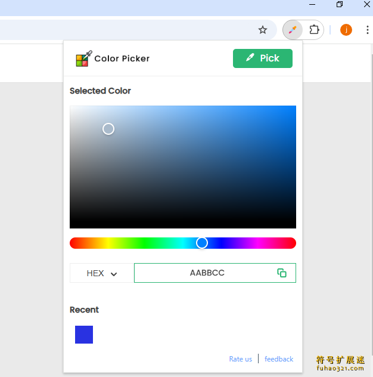Click the white ring selector in the gradient
This screenshot has height=377, width=373.
(x=108, y=129)
